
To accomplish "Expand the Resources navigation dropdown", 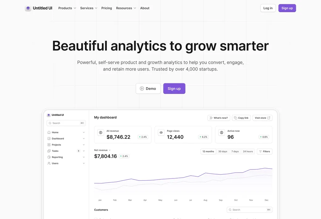I will coord(126,8).
